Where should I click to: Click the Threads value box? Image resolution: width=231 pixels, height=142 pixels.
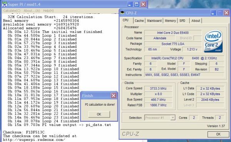(x=220, y=118)
